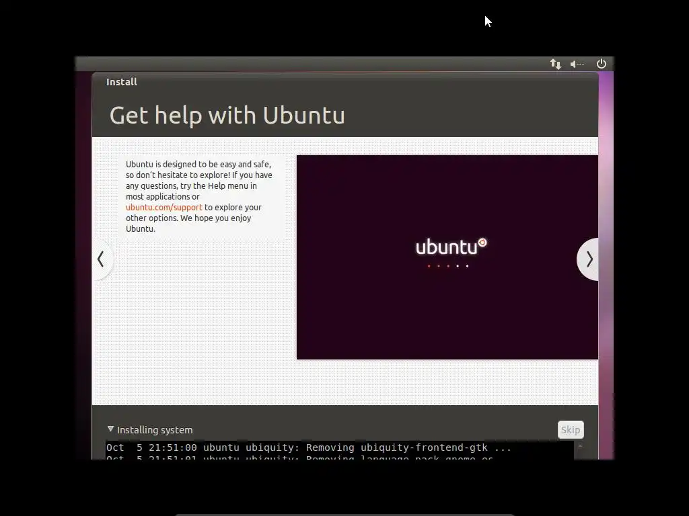Click the 'Install' window title

122,82
